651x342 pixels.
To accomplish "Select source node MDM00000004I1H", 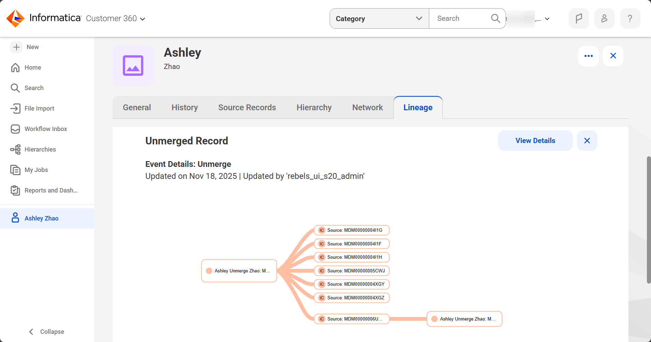I will (x=352, y=257).
